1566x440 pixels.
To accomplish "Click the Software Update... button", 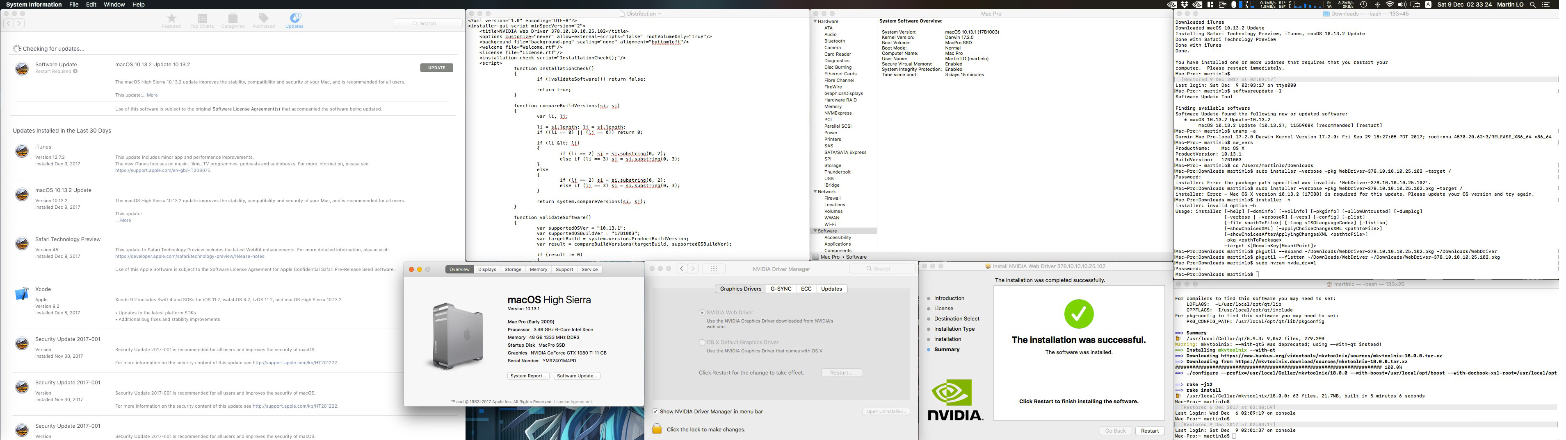I will [578, 376].
